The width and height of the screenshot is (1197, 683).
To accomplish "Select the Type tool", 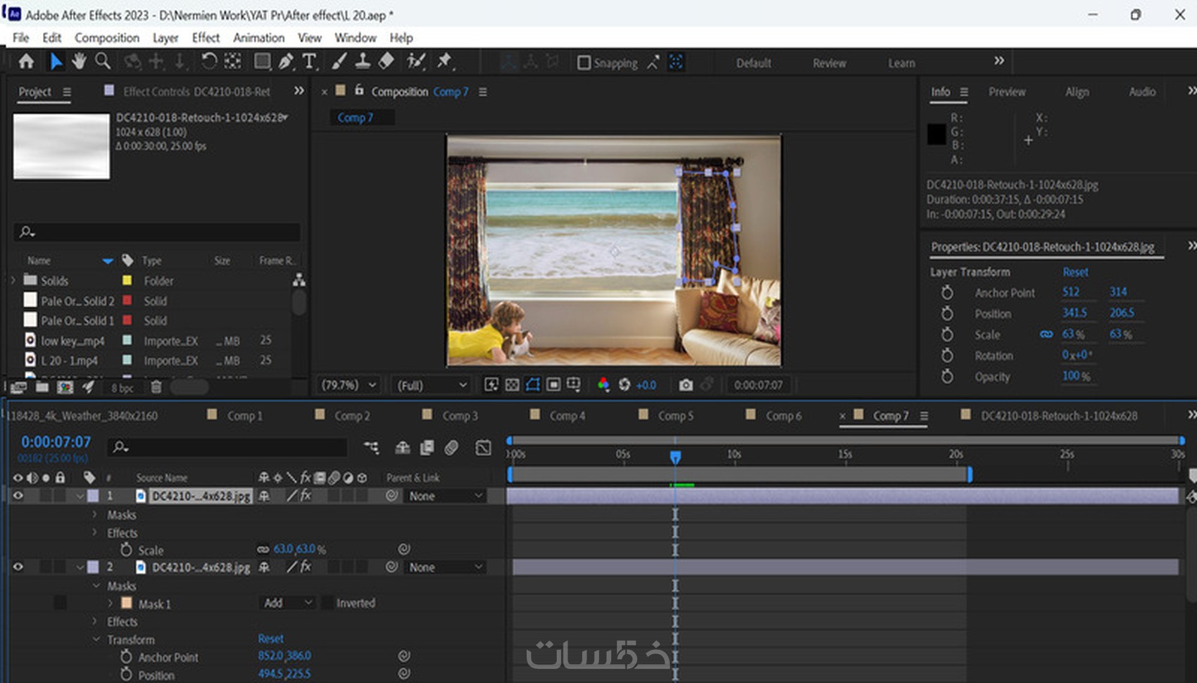I will [x=309, y=62].
